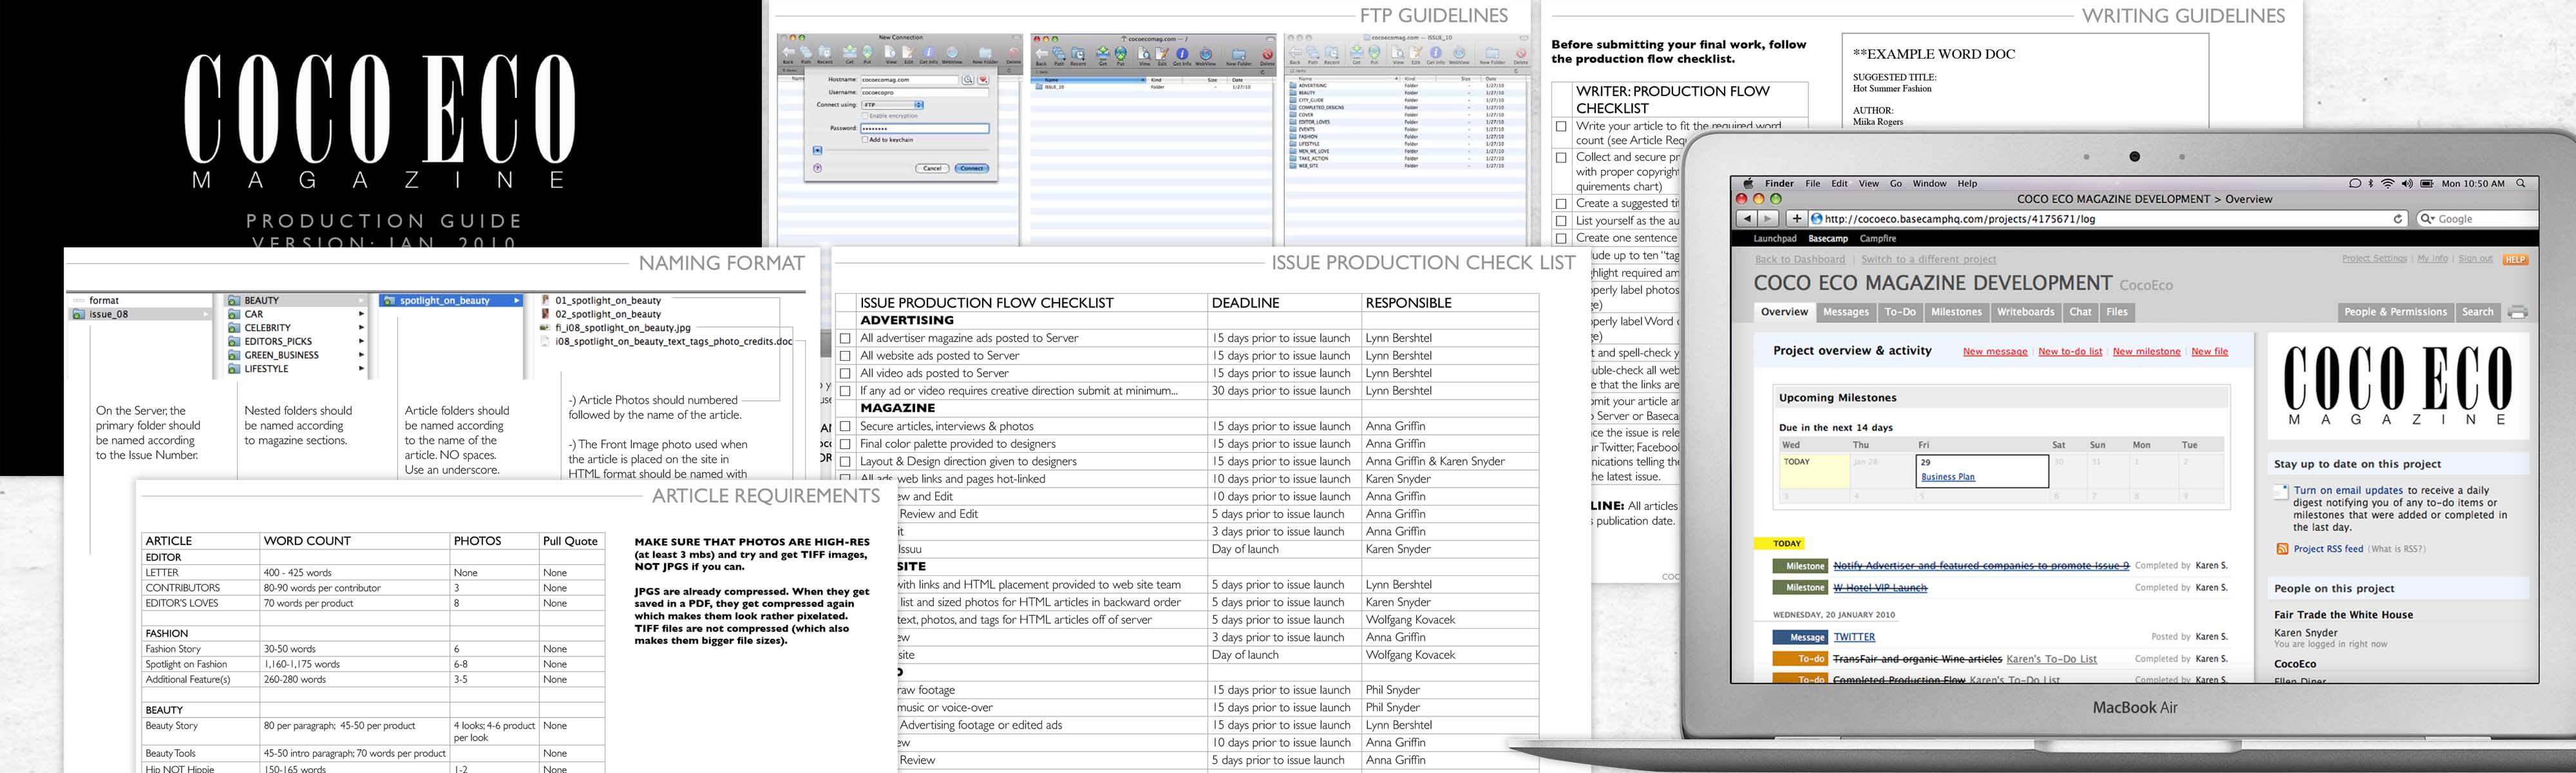Click the Recent icon in the cocoecomag.com root FTP window

point(1078,54)
